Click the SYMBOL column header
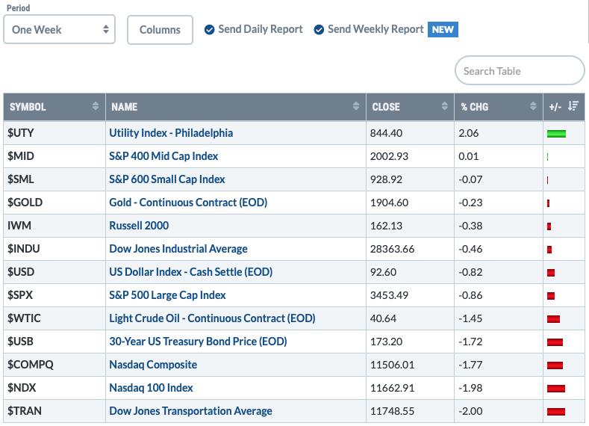Image resolution: width=589 pixels, height=426 pixels. coord(28,107)
